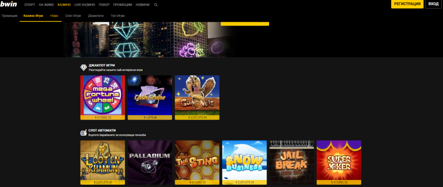Click the yellow Регистрация button
This screenshot has height=187, width=443.
(x=407, y=4)
